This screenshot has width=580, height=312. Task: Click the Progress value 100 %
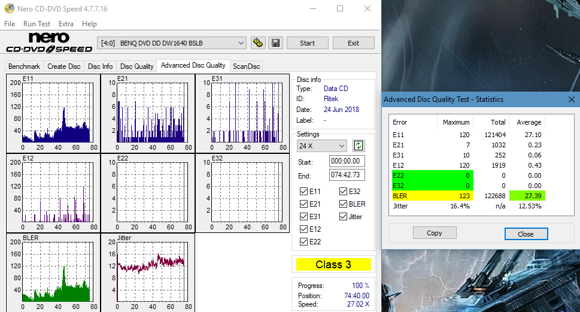360,286
